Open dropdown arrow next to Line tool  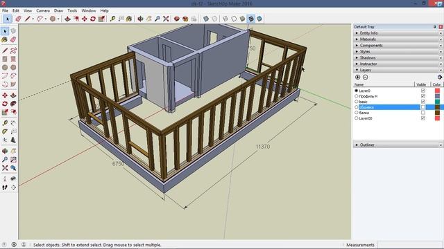33,19
